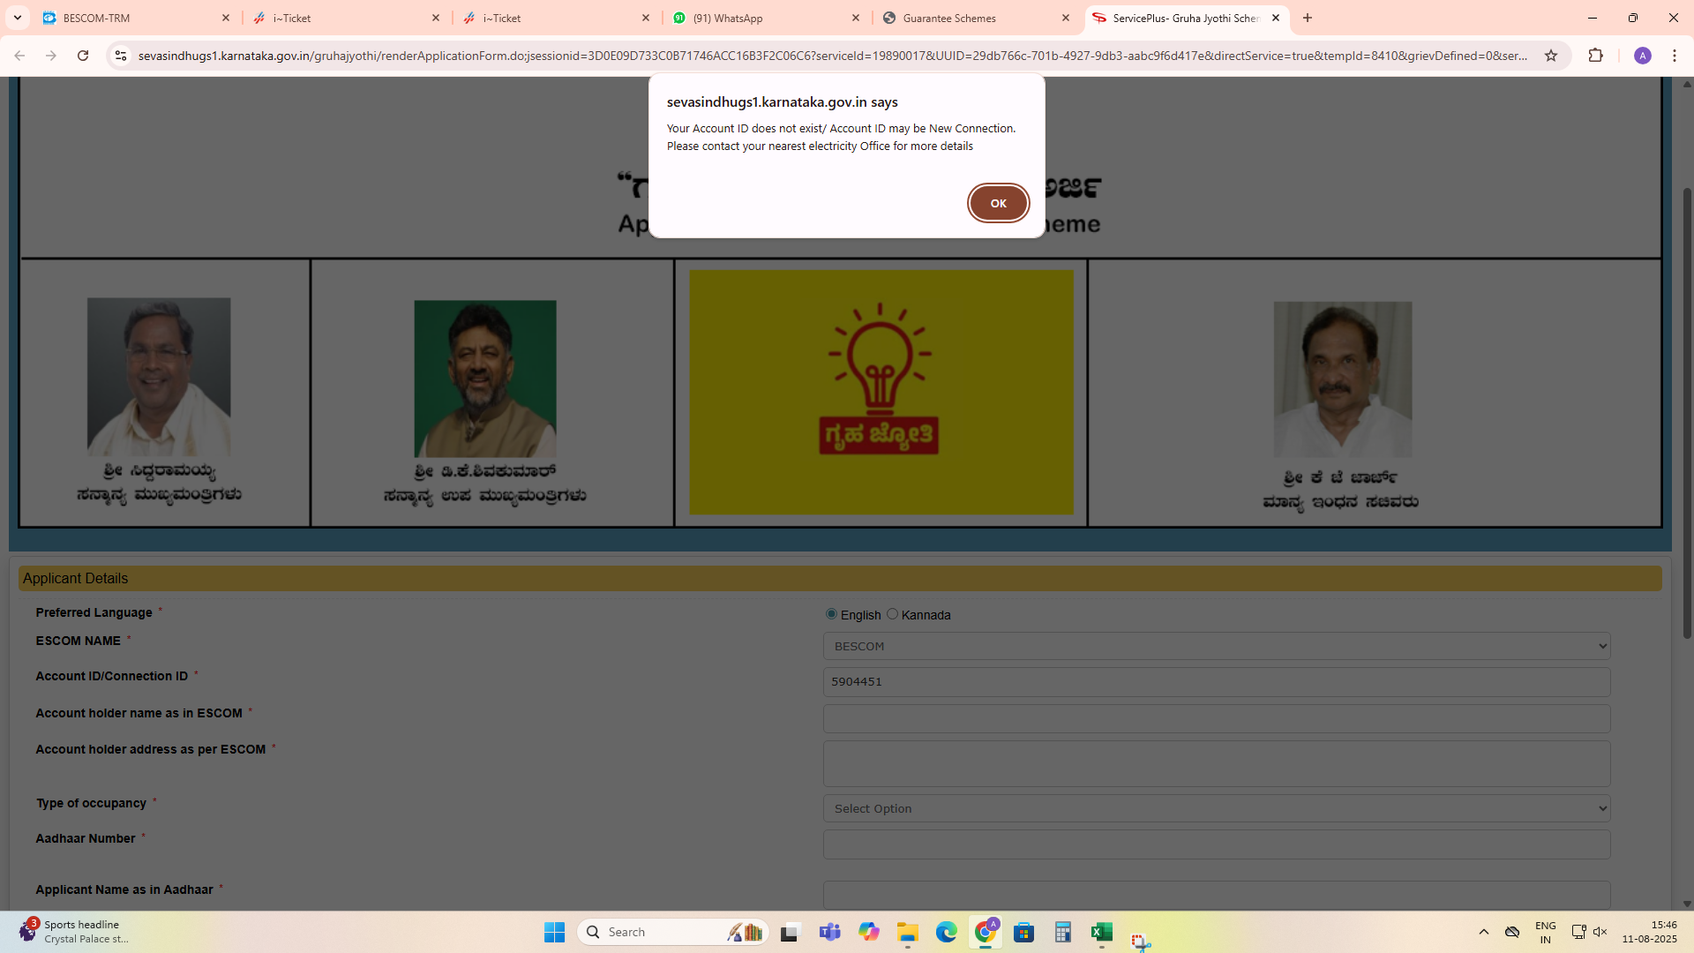1694x953 pixels.
Task: Show hidden system tray icons
Action: coord(1484,932)
